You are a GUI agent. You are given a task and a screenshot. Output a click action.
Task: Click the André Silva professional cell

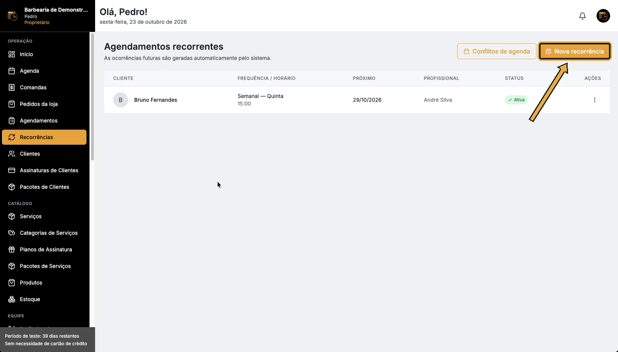pos(438,100)
